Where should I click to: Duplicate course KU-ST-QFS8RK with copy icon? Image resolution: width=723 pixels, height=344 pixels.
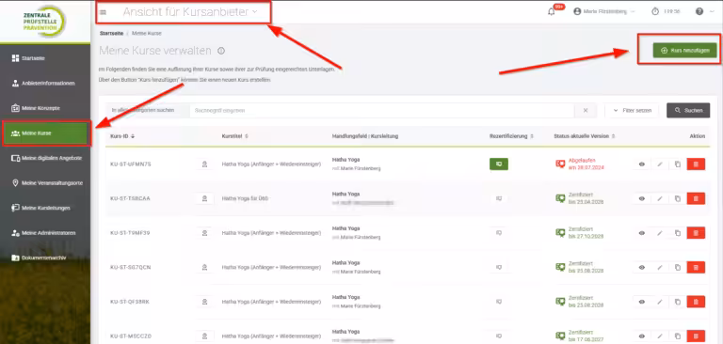pyautogui.click(x=678, y=302)
